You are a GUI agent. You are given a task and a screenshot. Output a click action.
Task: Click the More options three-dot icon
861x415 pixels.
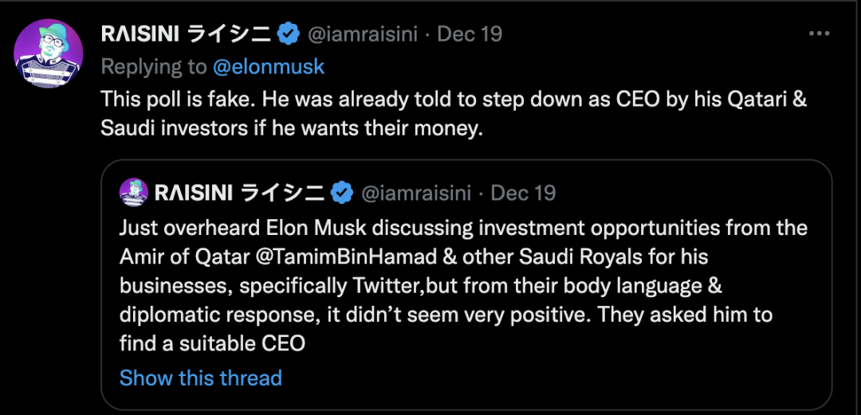click(820, 34)
